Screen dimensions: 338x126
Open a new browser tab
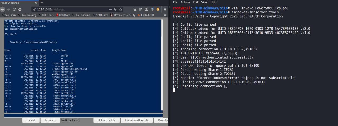[42, 3]
